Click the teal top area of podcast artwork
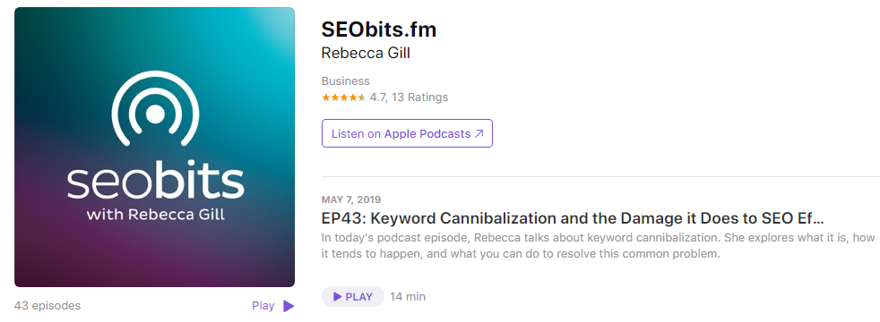 pos(154,37)
